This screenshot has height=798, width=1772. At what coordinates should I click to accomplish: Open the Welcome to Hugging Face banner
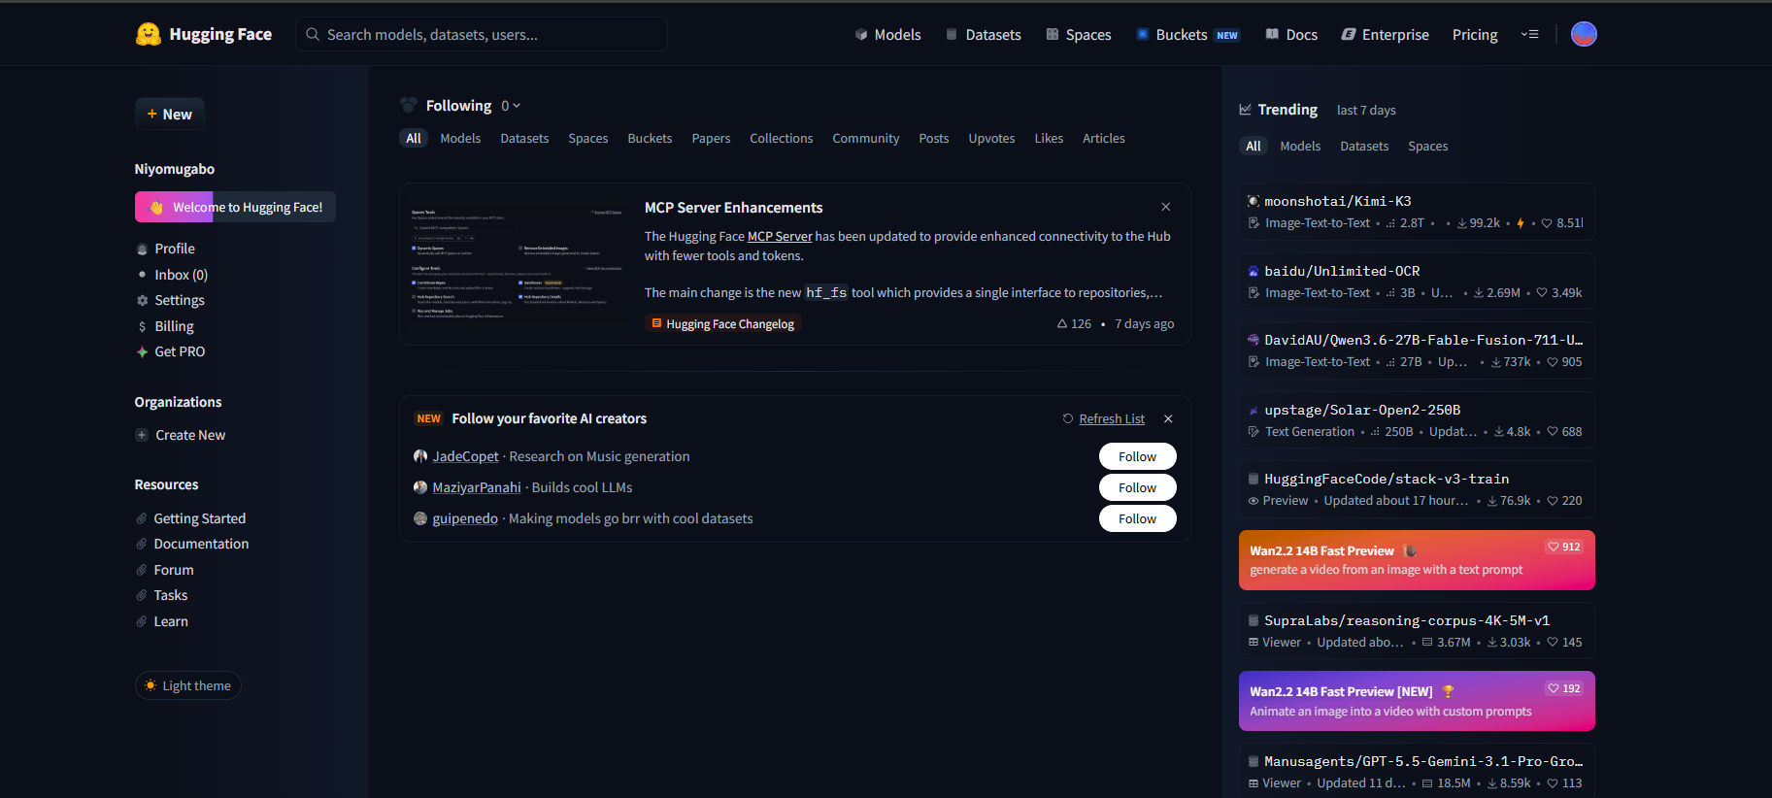pyautogui.click(x=235, y=207)
